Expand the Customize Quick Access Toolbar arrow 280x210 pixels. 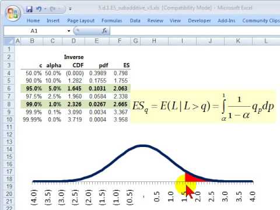coord(70,9)
